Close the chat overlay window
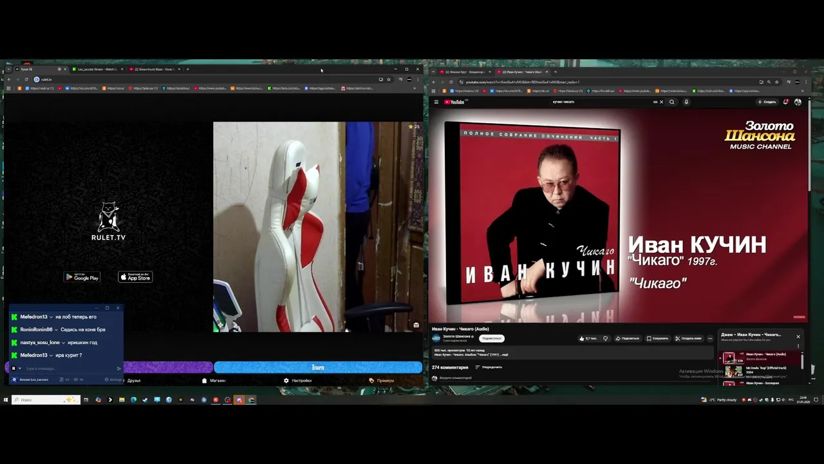This screenshot has height=464, width=824. click(118, 308)
